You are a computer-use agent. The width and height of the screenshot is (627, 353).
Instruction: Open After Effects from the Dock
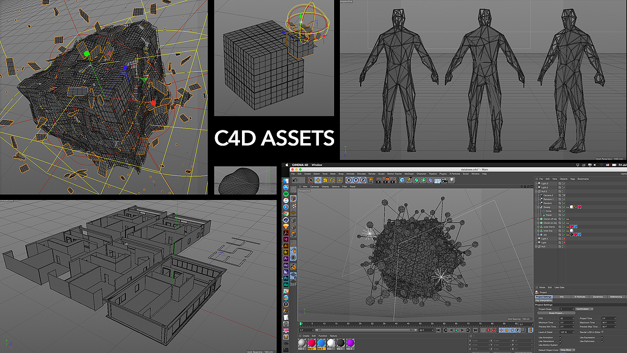coord(286,265)
